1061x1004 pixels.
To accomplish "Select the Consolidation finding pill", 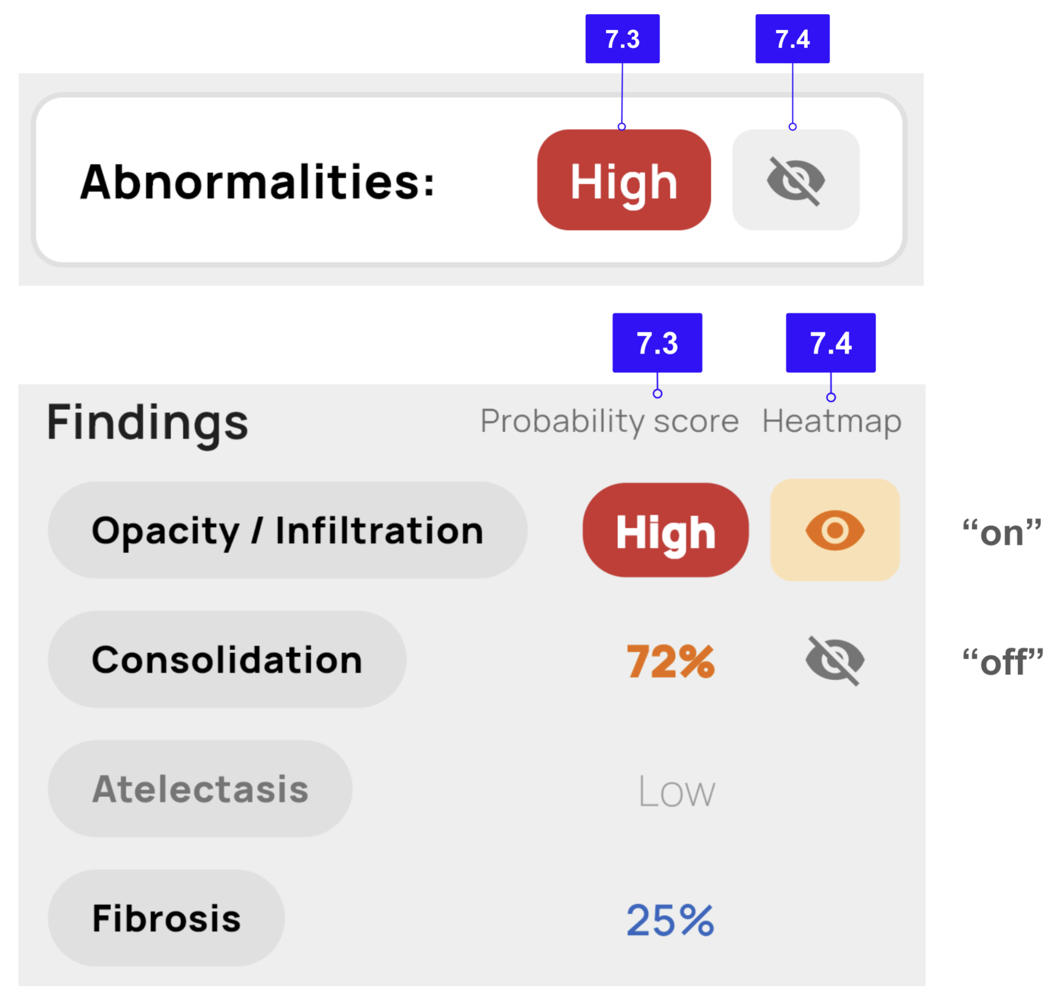I will click(227, 660).
